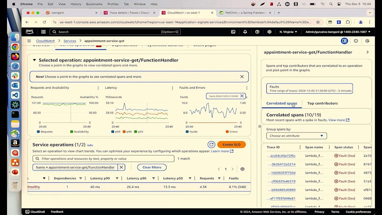Screen dimensions: 382x215
Task: Open Finder from the Dock
Action: [15, 37]
